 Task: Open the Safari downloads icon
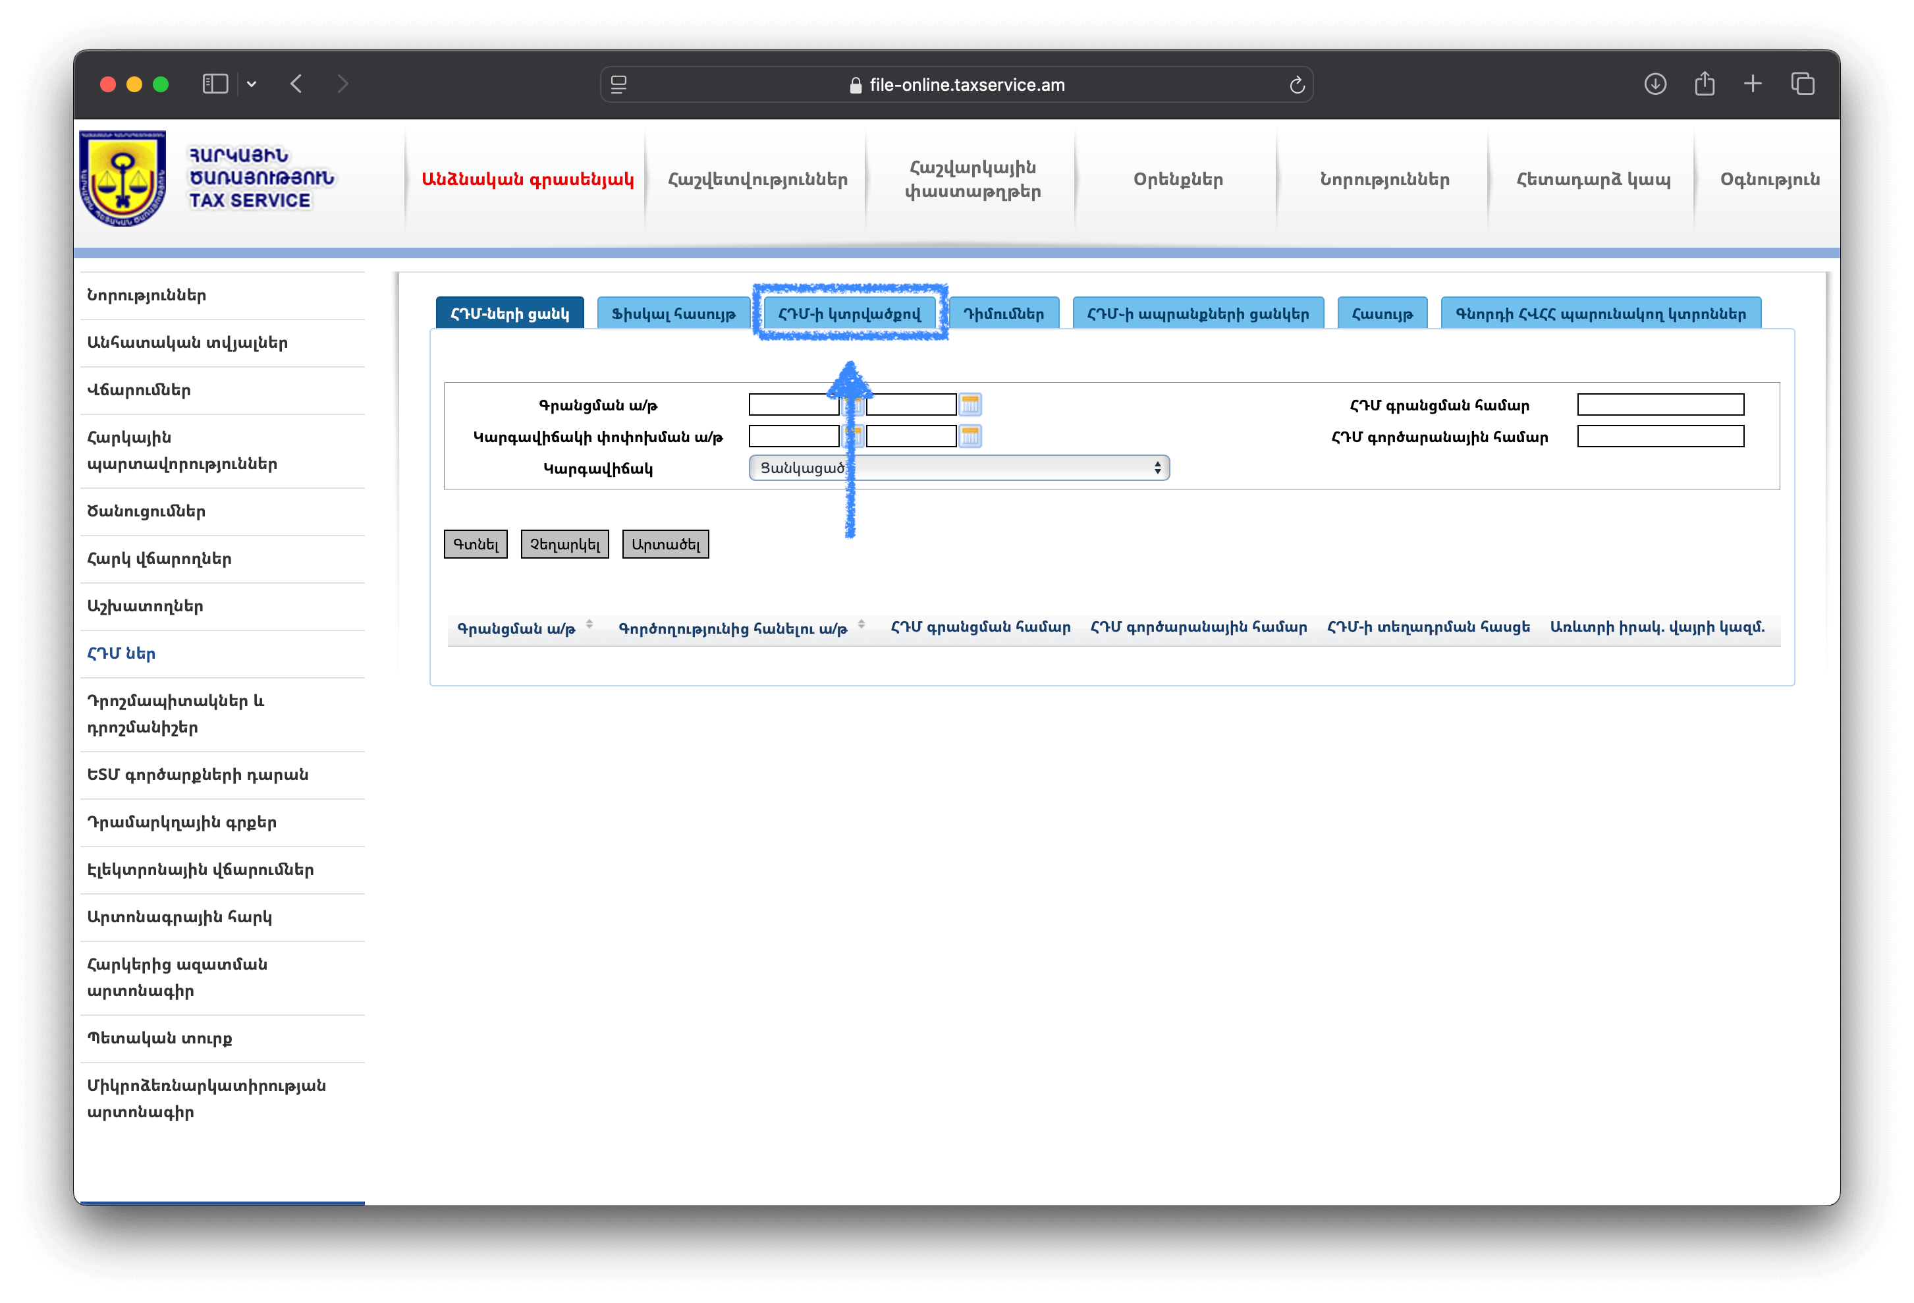click(x=1654, y=84)
